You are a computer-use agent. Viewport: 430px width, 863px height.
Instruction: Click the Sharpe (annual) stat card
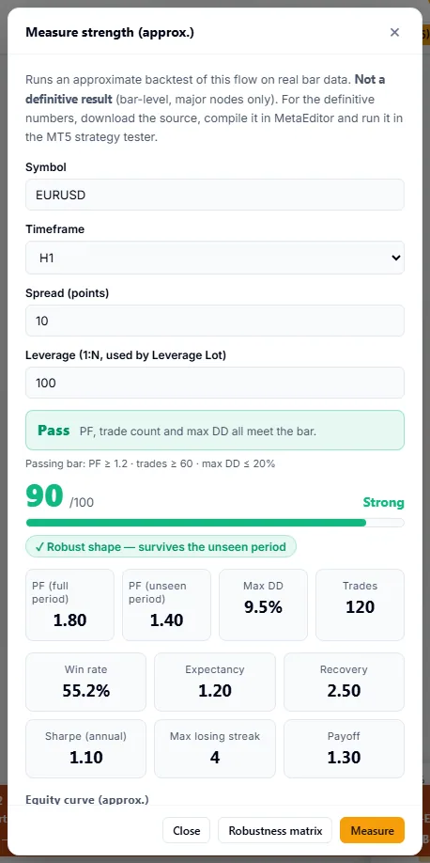pos(85,748)
